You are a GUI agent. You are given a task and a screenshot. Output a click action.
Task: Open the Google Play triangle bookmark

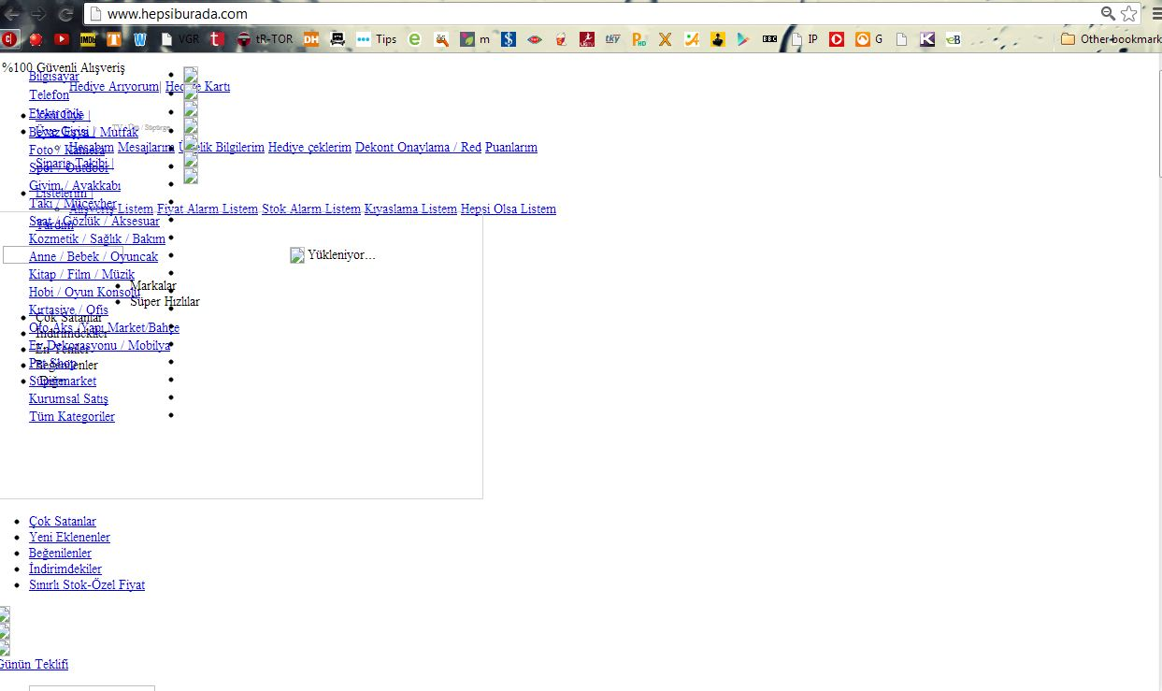[743, 39]
